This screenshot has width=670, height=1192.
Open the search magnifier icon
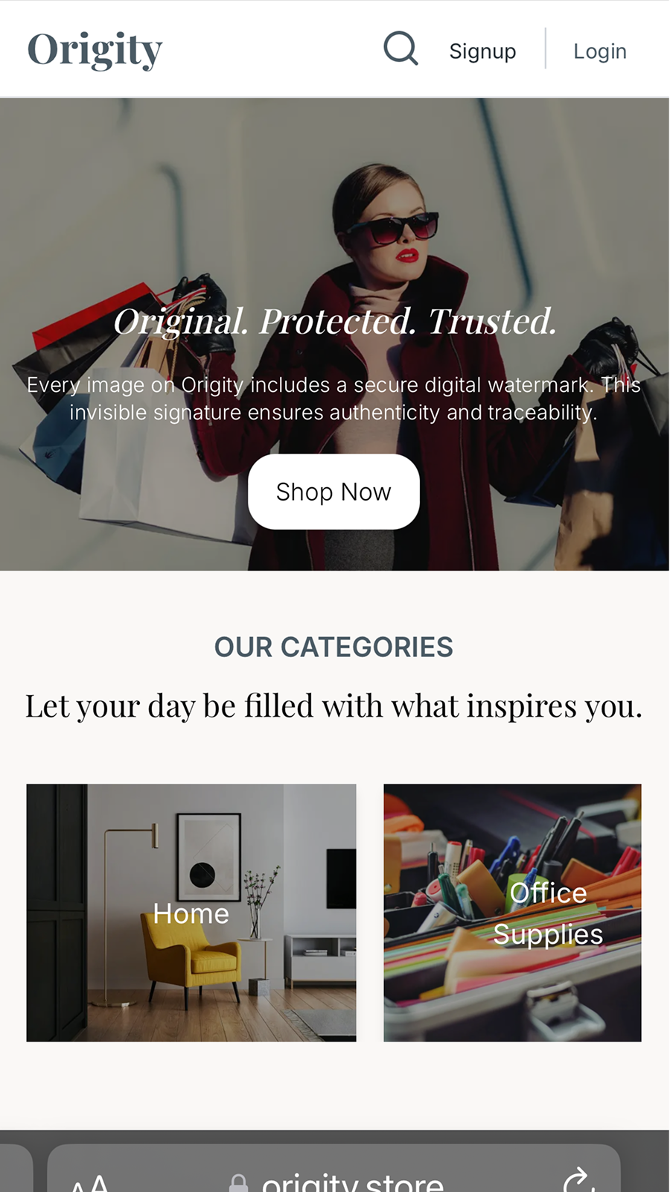pyautogui.click(x=401, y=48)
